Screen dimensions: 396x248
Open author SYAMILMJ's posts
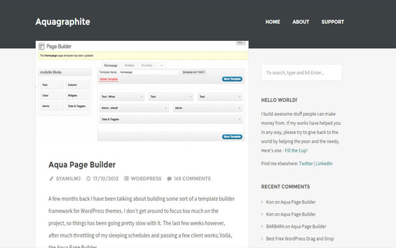(x=68, y=179)
